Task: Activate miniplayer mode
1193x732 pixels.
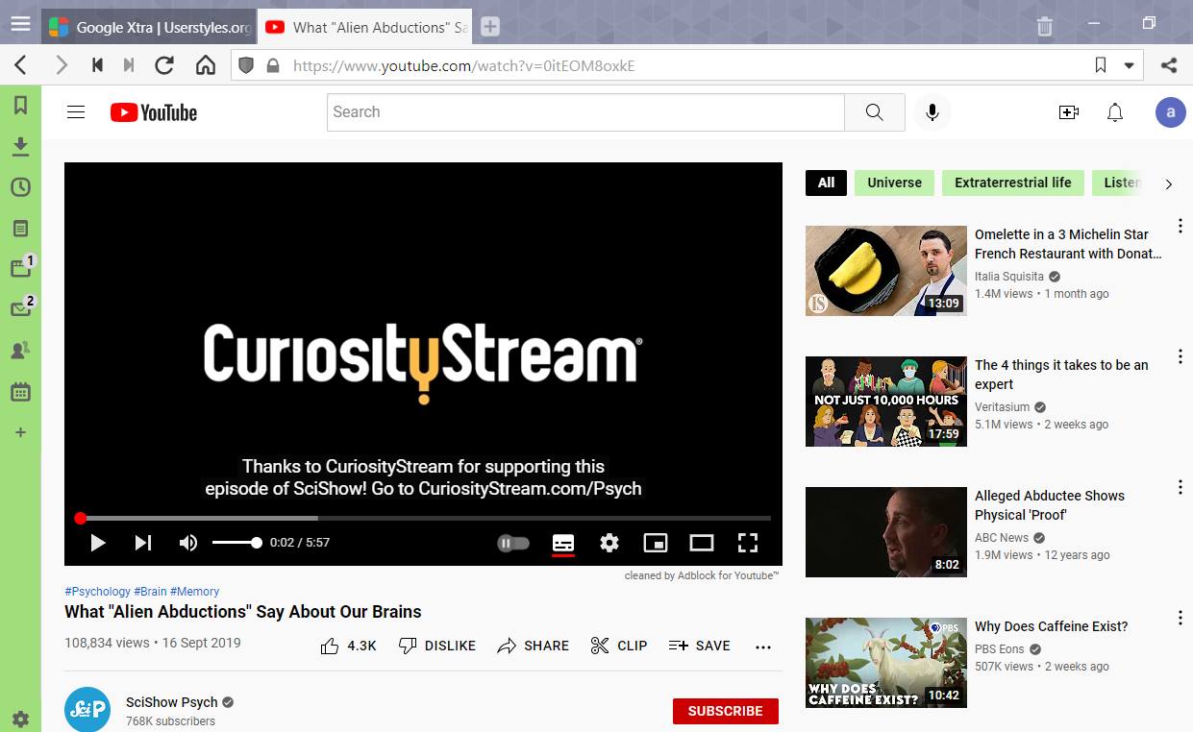Action: click(x=656, y=543)
